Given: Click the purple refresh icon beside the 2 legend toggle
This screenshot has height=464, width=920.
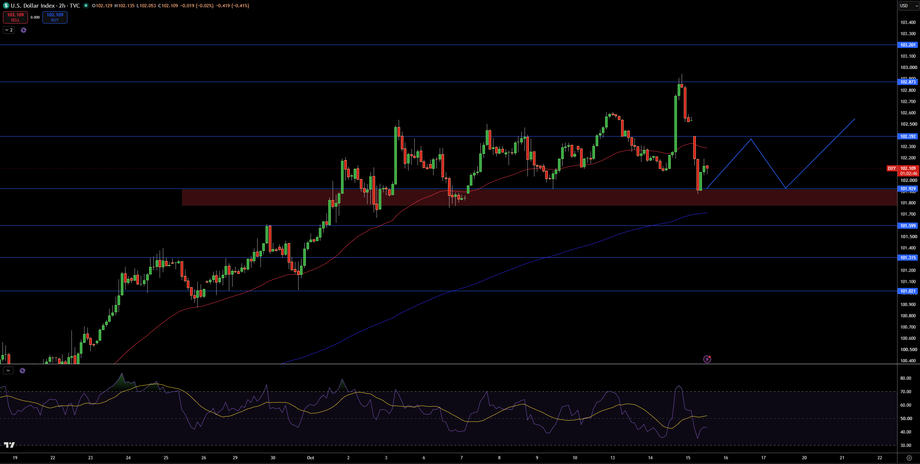Looking at the screenshot, I should point(24,30).
